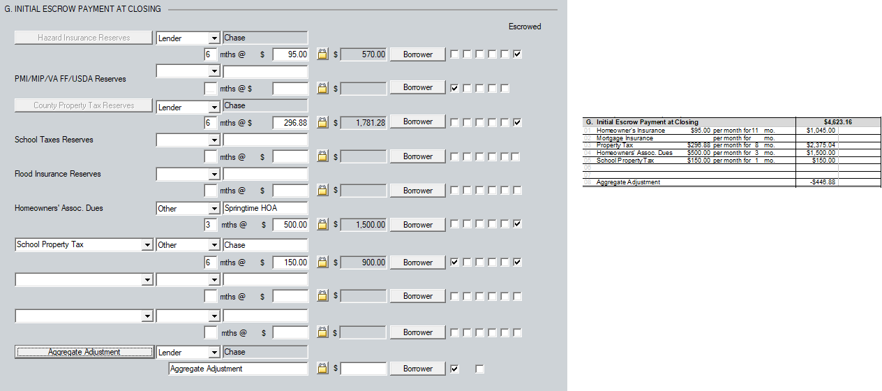Open Lender dropdown for County Property Tax Reserves
Screen dimensions: 882x391
pos(214,107)
